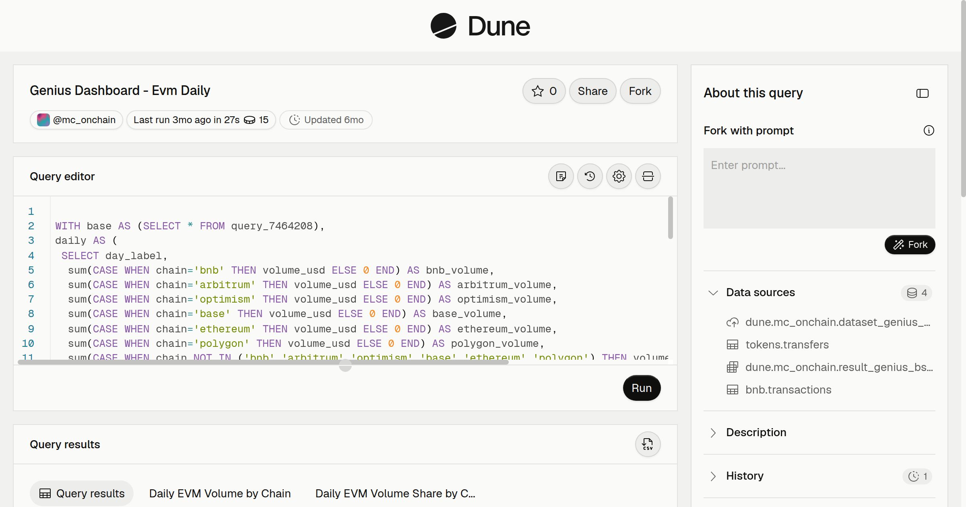Click the editor resize handle circle
Screen dimensions: 966x507
coord(345,365)
